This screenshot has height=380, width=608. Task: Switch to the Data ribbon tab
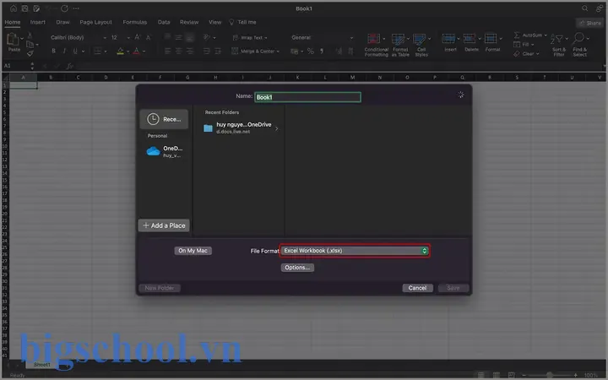pos(164,22)
